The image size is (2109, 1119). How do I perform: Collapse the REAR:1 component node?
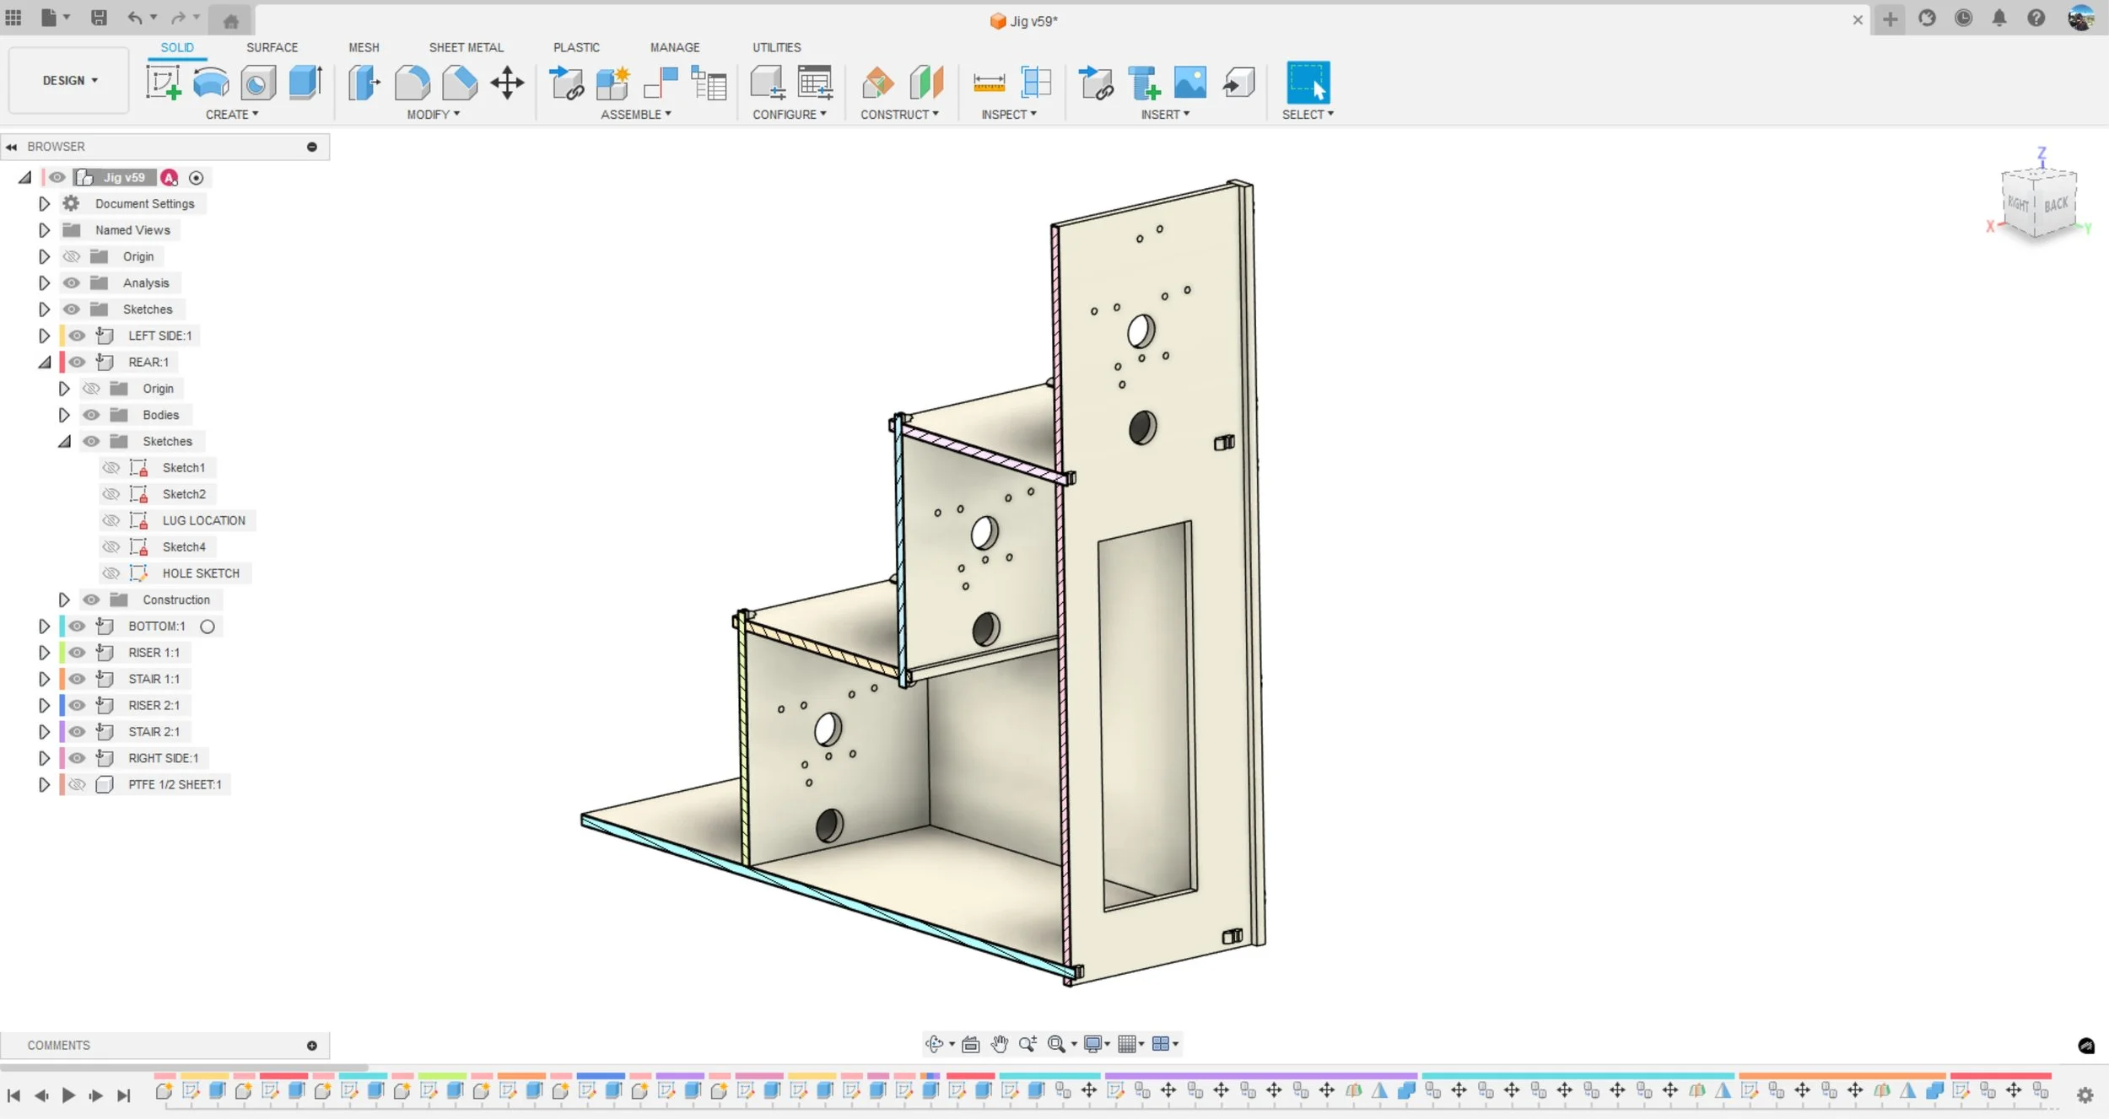45,363
